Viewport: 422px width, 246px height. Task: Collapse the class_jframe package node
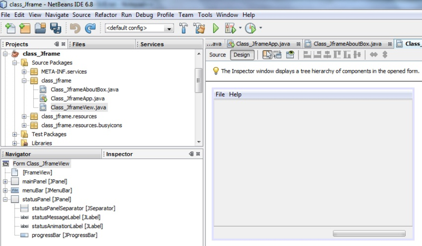24,81
